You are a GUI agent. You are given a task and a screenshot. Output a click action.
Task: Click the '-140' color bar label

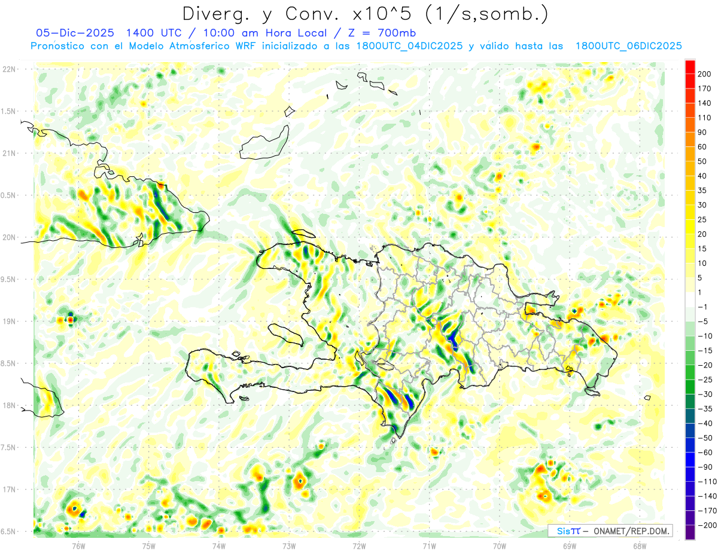coord(708,496)
